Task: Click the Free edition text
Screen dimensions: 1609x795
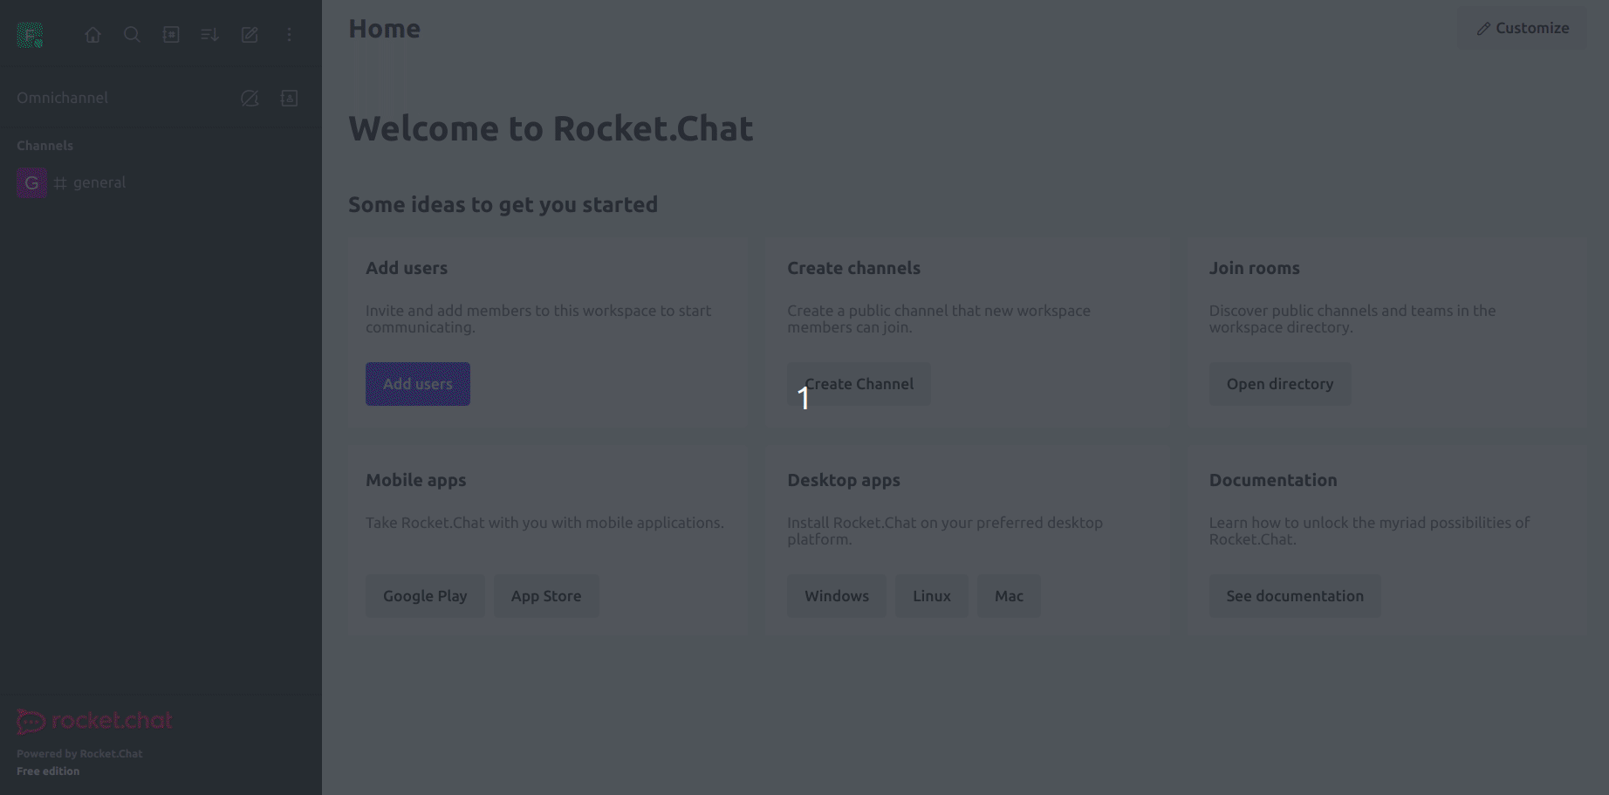Action: pyautogui.click(x=48, y=771)
